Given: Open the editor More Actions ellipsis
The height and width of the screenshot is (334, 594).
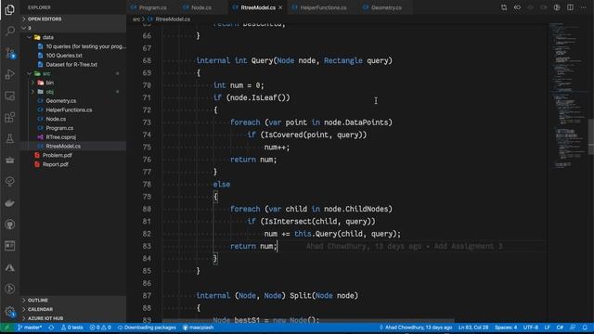Looking at the screenshot, I should click(x=584, y=7).
